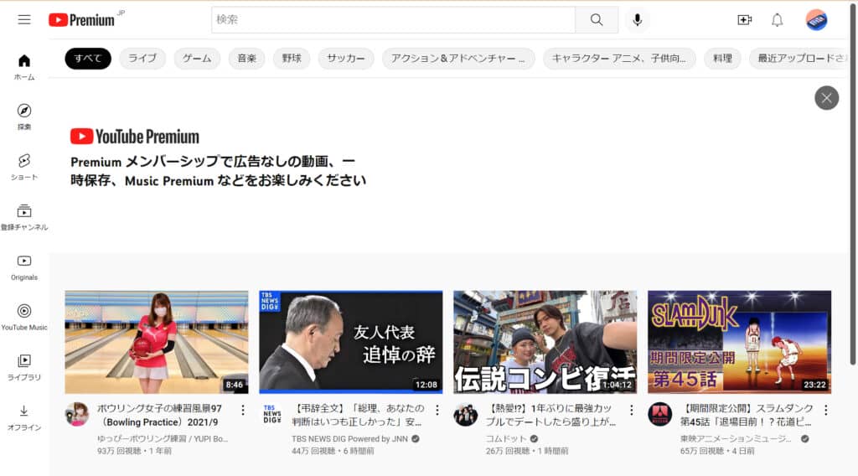Open the create video icon

click(x=744, y=20)
